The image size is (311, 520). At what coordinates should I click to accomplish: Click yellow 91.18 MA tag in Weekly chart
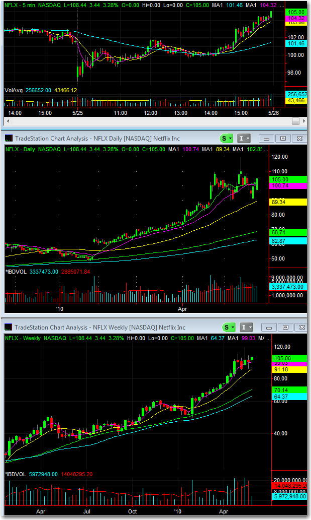click(x=290, y=369)
